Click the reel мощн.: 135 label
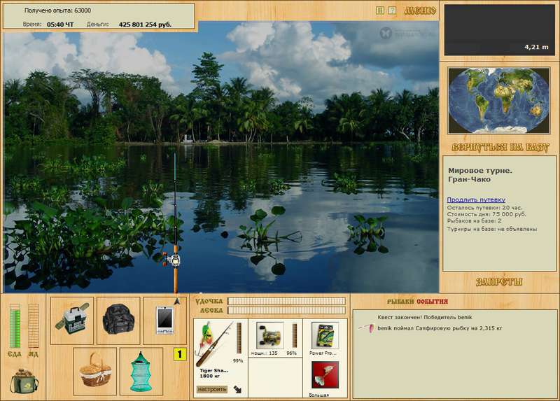This screenshot has height=401, width=560. click(x=265, y=353)
